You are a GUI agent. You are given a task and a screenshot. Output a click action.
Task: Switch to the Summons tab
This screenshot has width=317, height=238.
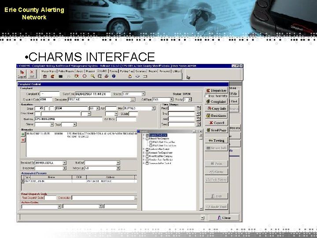coord(140,71)
